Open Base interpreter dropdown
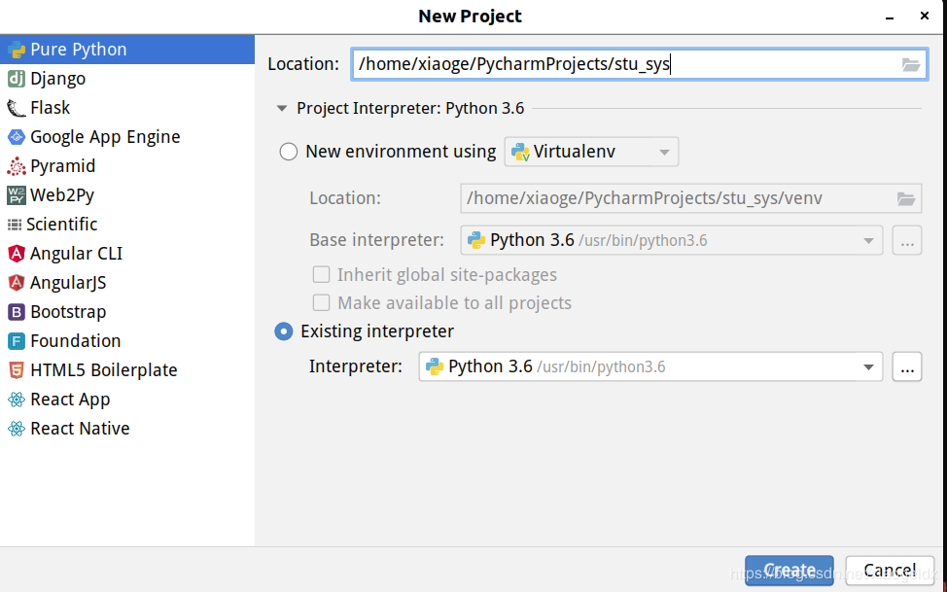This screenshot has width=947, height=592. [672, 240]
